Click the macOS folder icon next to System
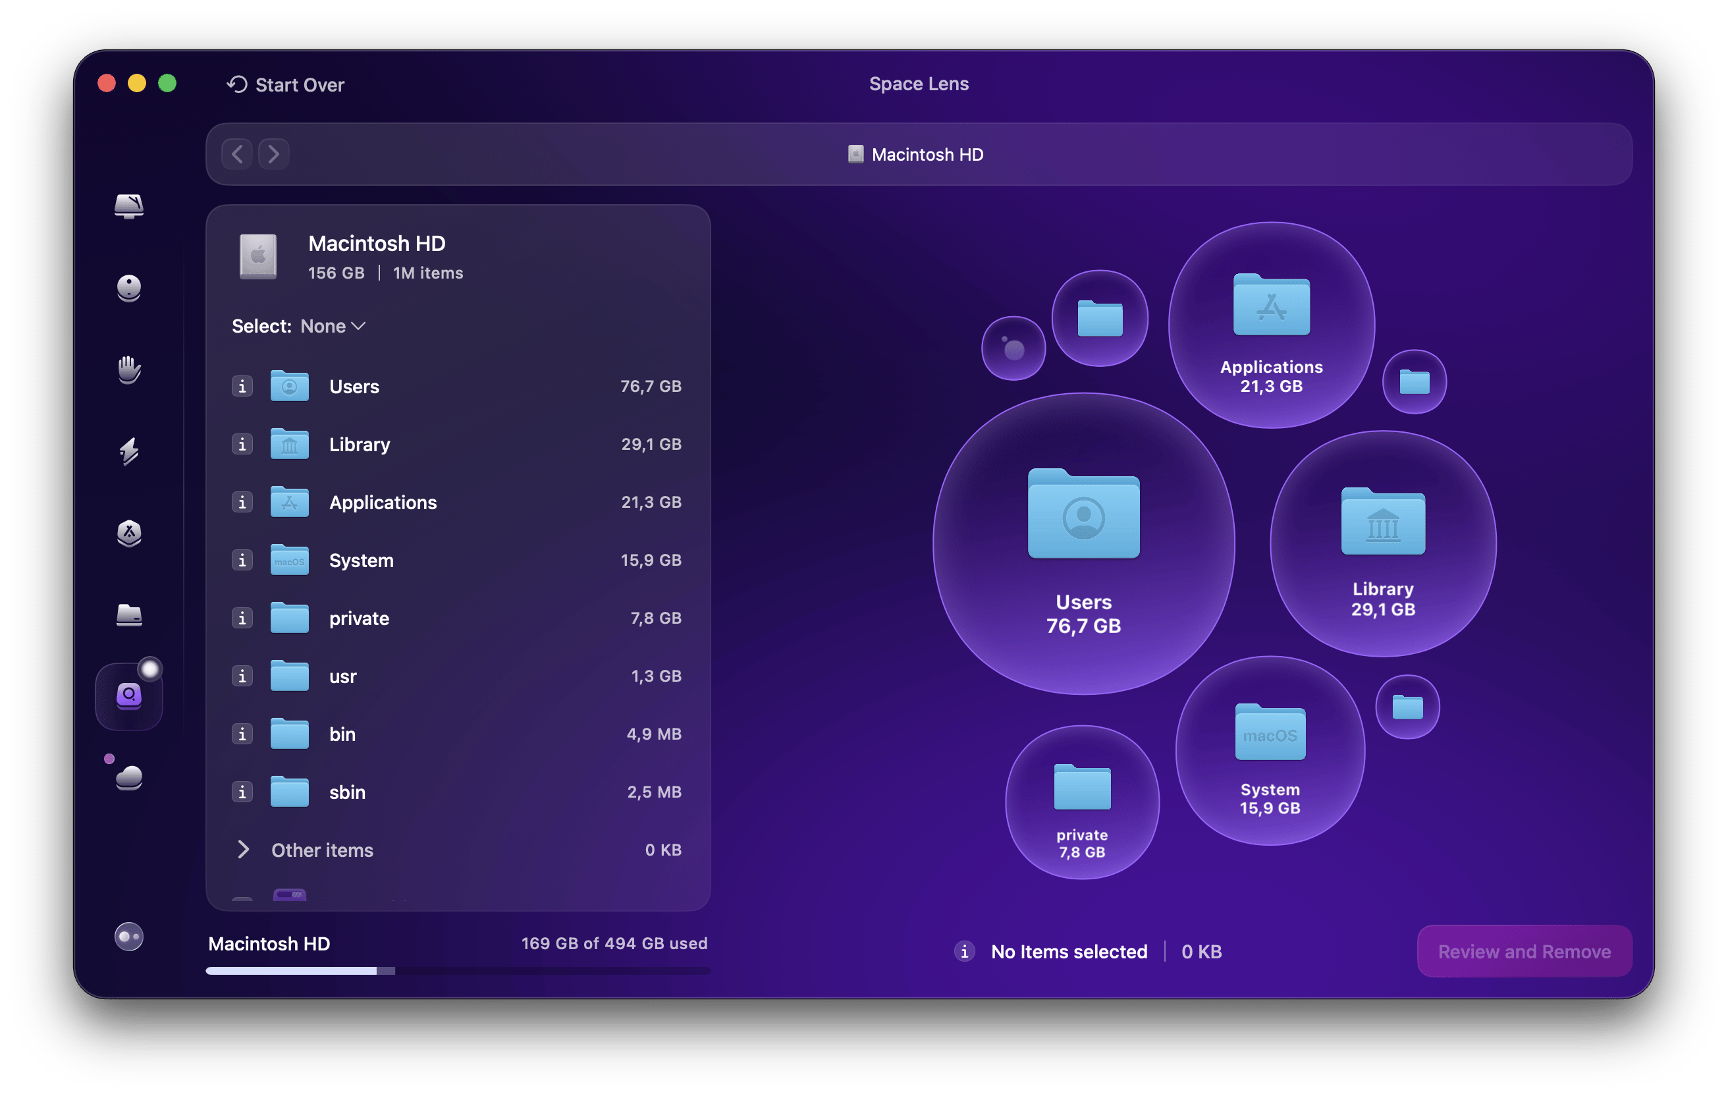 (x=290, y=560)
